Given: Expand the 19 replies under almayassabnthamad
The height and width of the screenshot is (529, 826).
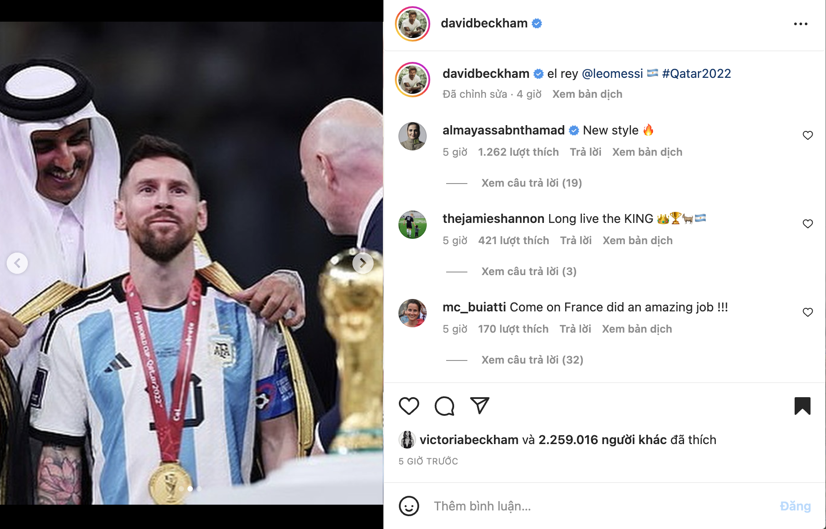Looking at the screenshot, I should (x=531, y=183).
